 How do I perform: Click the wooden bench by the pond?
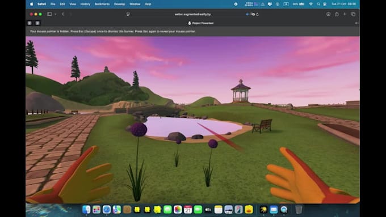pyautogui.click(x=262, y=126)
